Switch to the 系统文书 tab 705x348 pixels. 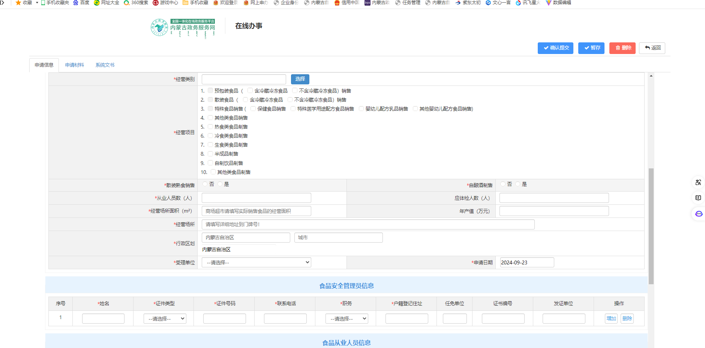click(105, 65)
